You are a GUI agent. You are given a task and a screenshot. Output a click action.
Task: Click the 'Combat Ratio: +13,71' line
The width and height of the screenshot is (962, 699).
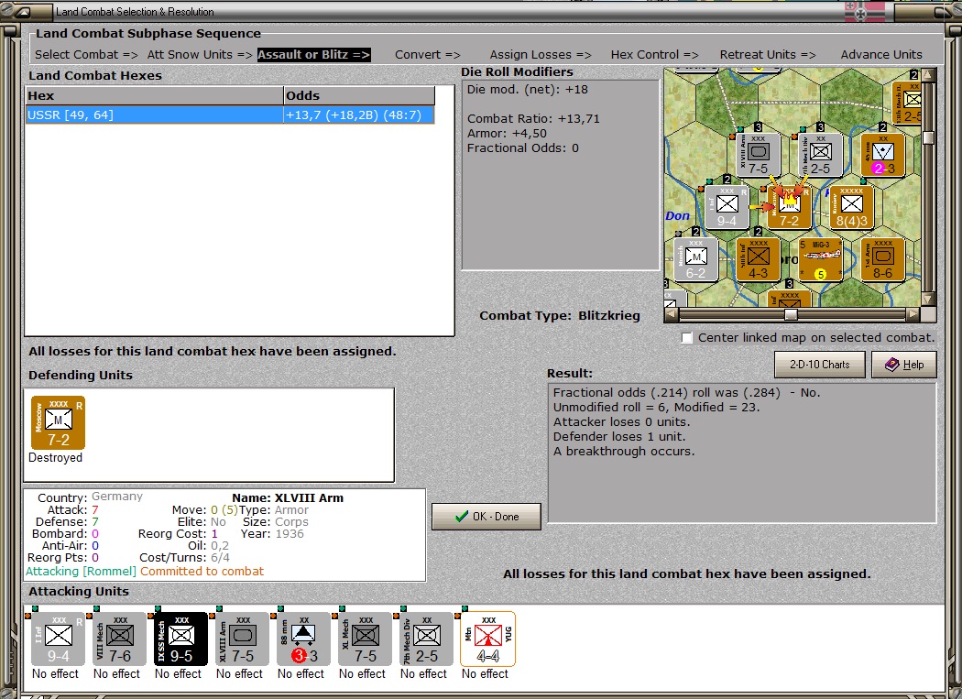533,119
